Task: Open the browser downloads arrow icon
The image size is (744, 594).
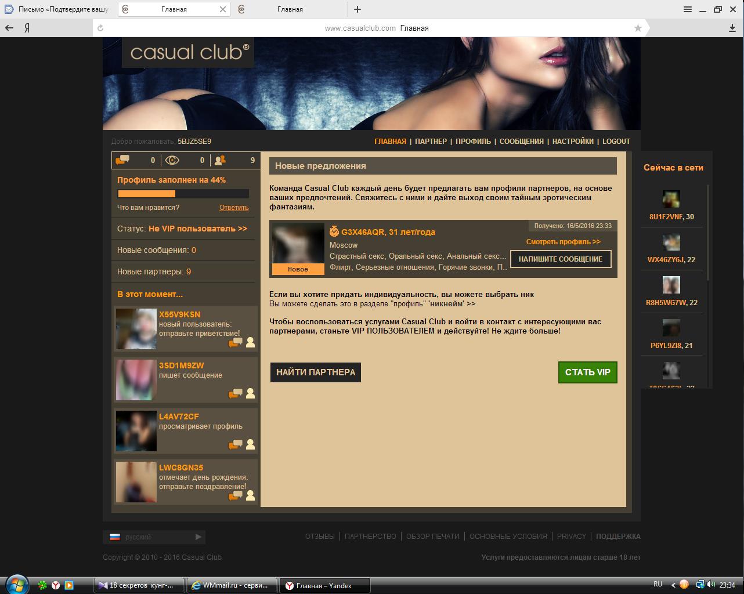Action: 732,28
